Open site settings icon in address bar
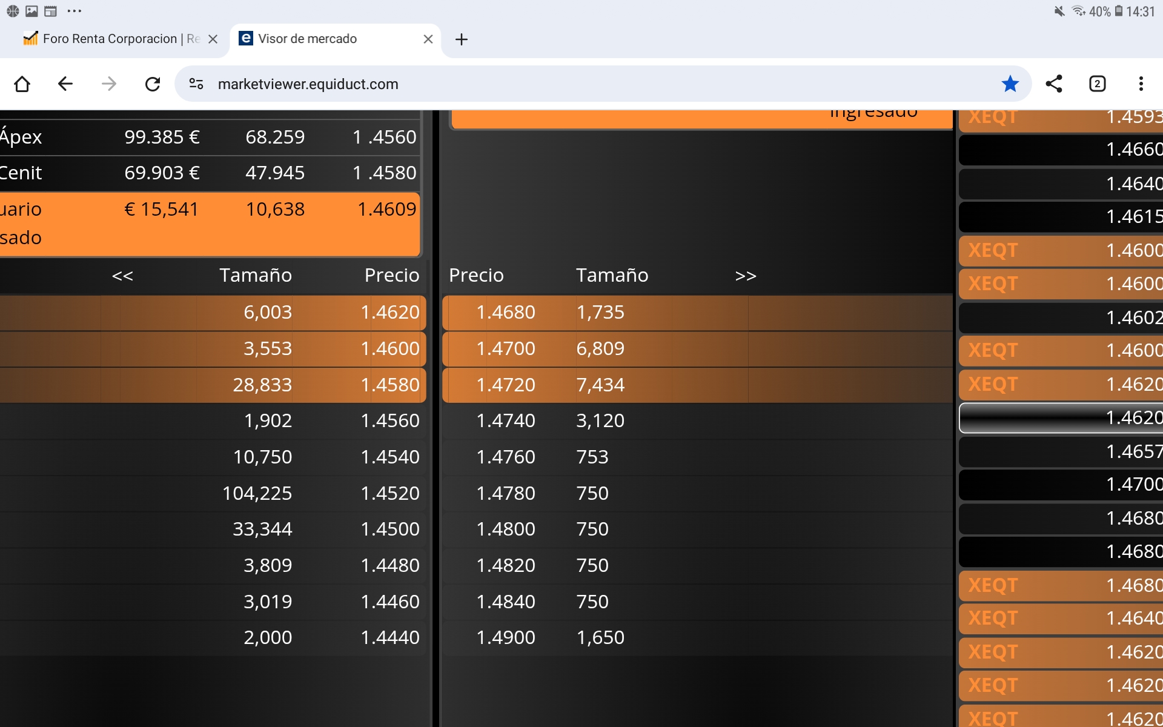 pos(196,84)
